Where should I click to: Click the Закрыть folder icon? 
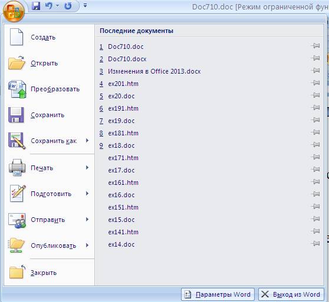coord(17,272)
